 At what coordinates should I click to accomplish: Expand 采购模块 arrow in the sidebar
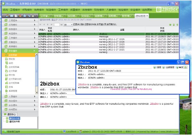point(35,25)
